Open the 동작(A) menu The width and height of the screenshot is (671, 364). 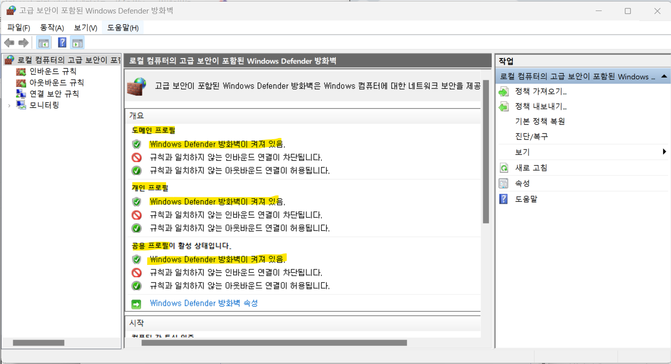click(52, 28)
